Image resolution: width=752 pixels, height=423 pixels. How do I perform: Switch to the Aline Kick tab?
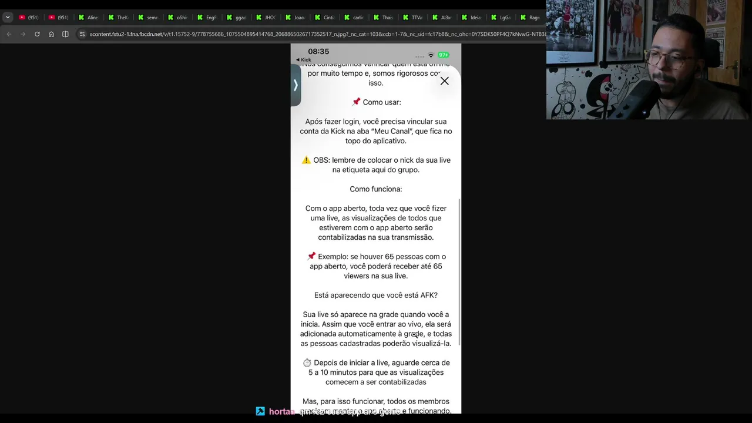[x=89, y=18]
